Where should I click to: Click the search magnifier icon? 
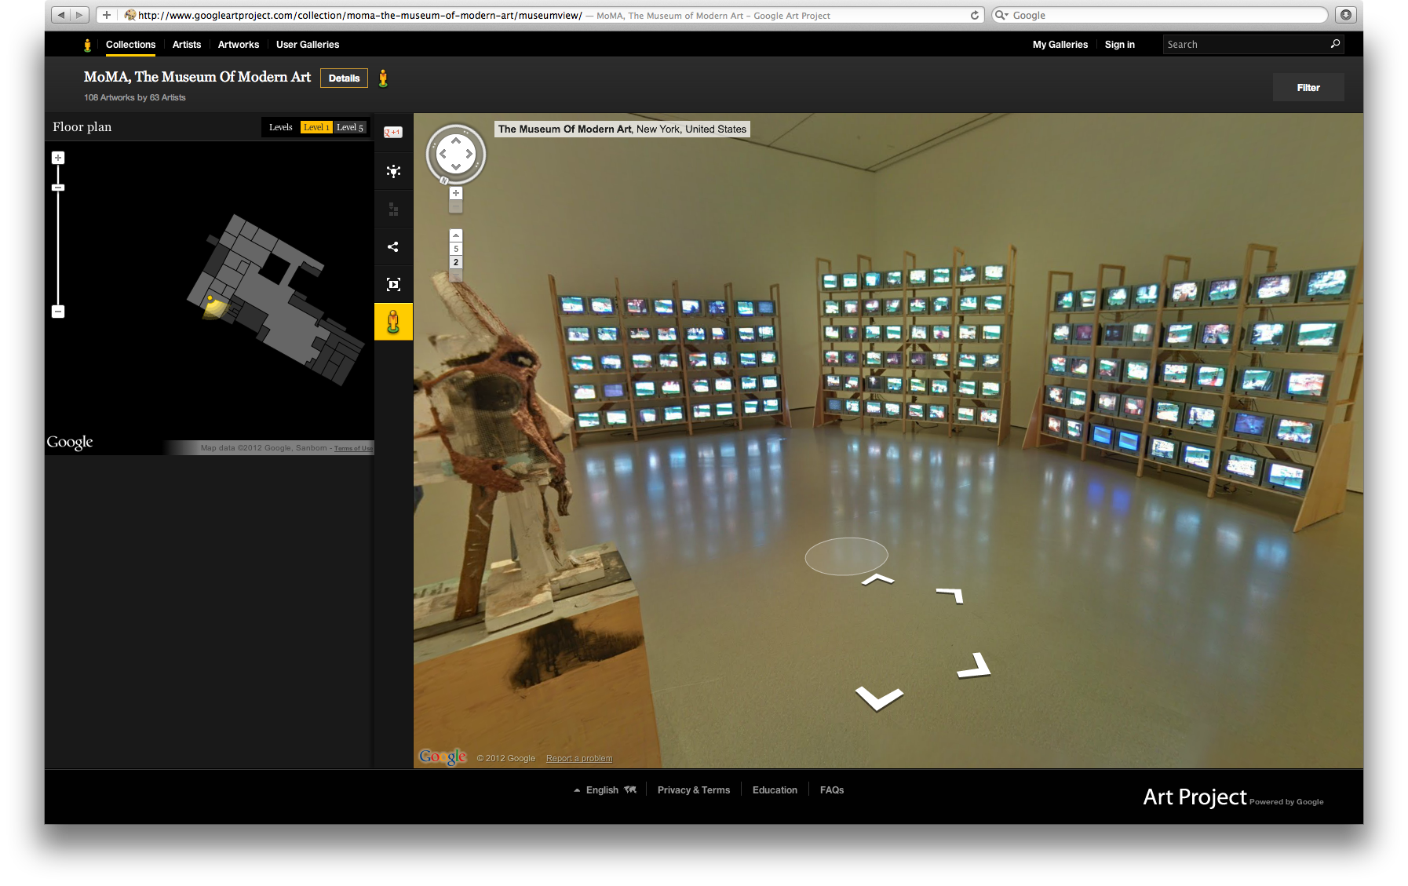(1334, 44)
